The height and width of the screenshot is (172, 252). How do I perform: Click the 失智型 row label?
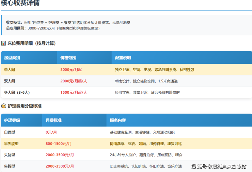click(x=10, y=166)
